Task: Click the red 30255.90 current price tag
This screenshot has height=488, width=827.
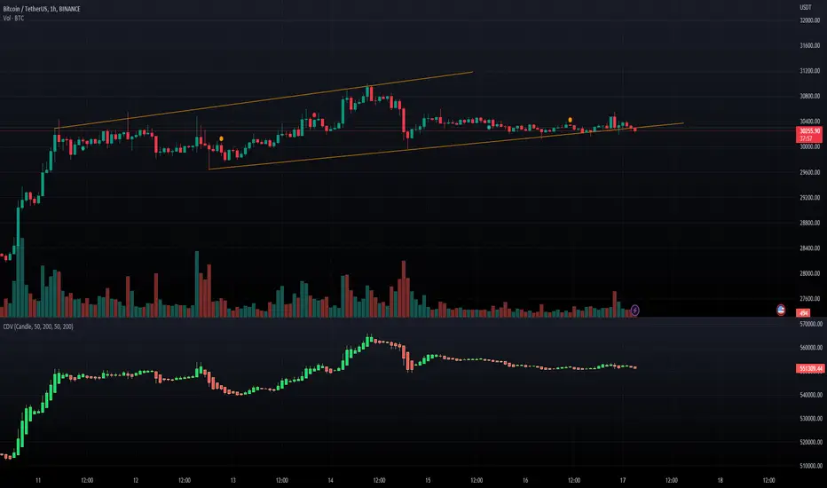Action: [809, 135]
